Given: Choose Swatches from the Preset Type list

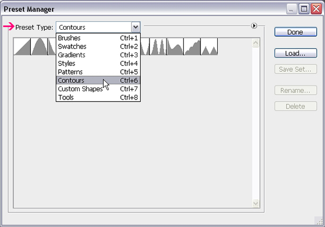Looking at the screenshot, I should [98, 46].
